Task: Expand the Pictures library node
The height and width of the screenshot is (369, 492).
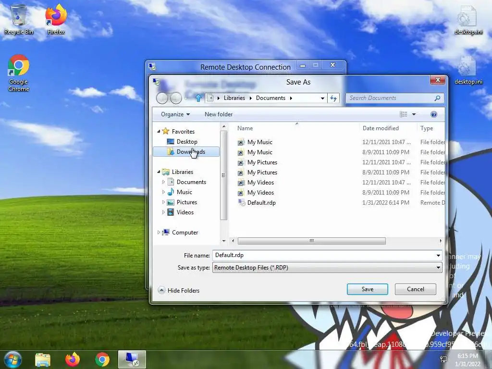Action: tap(163, 202)
